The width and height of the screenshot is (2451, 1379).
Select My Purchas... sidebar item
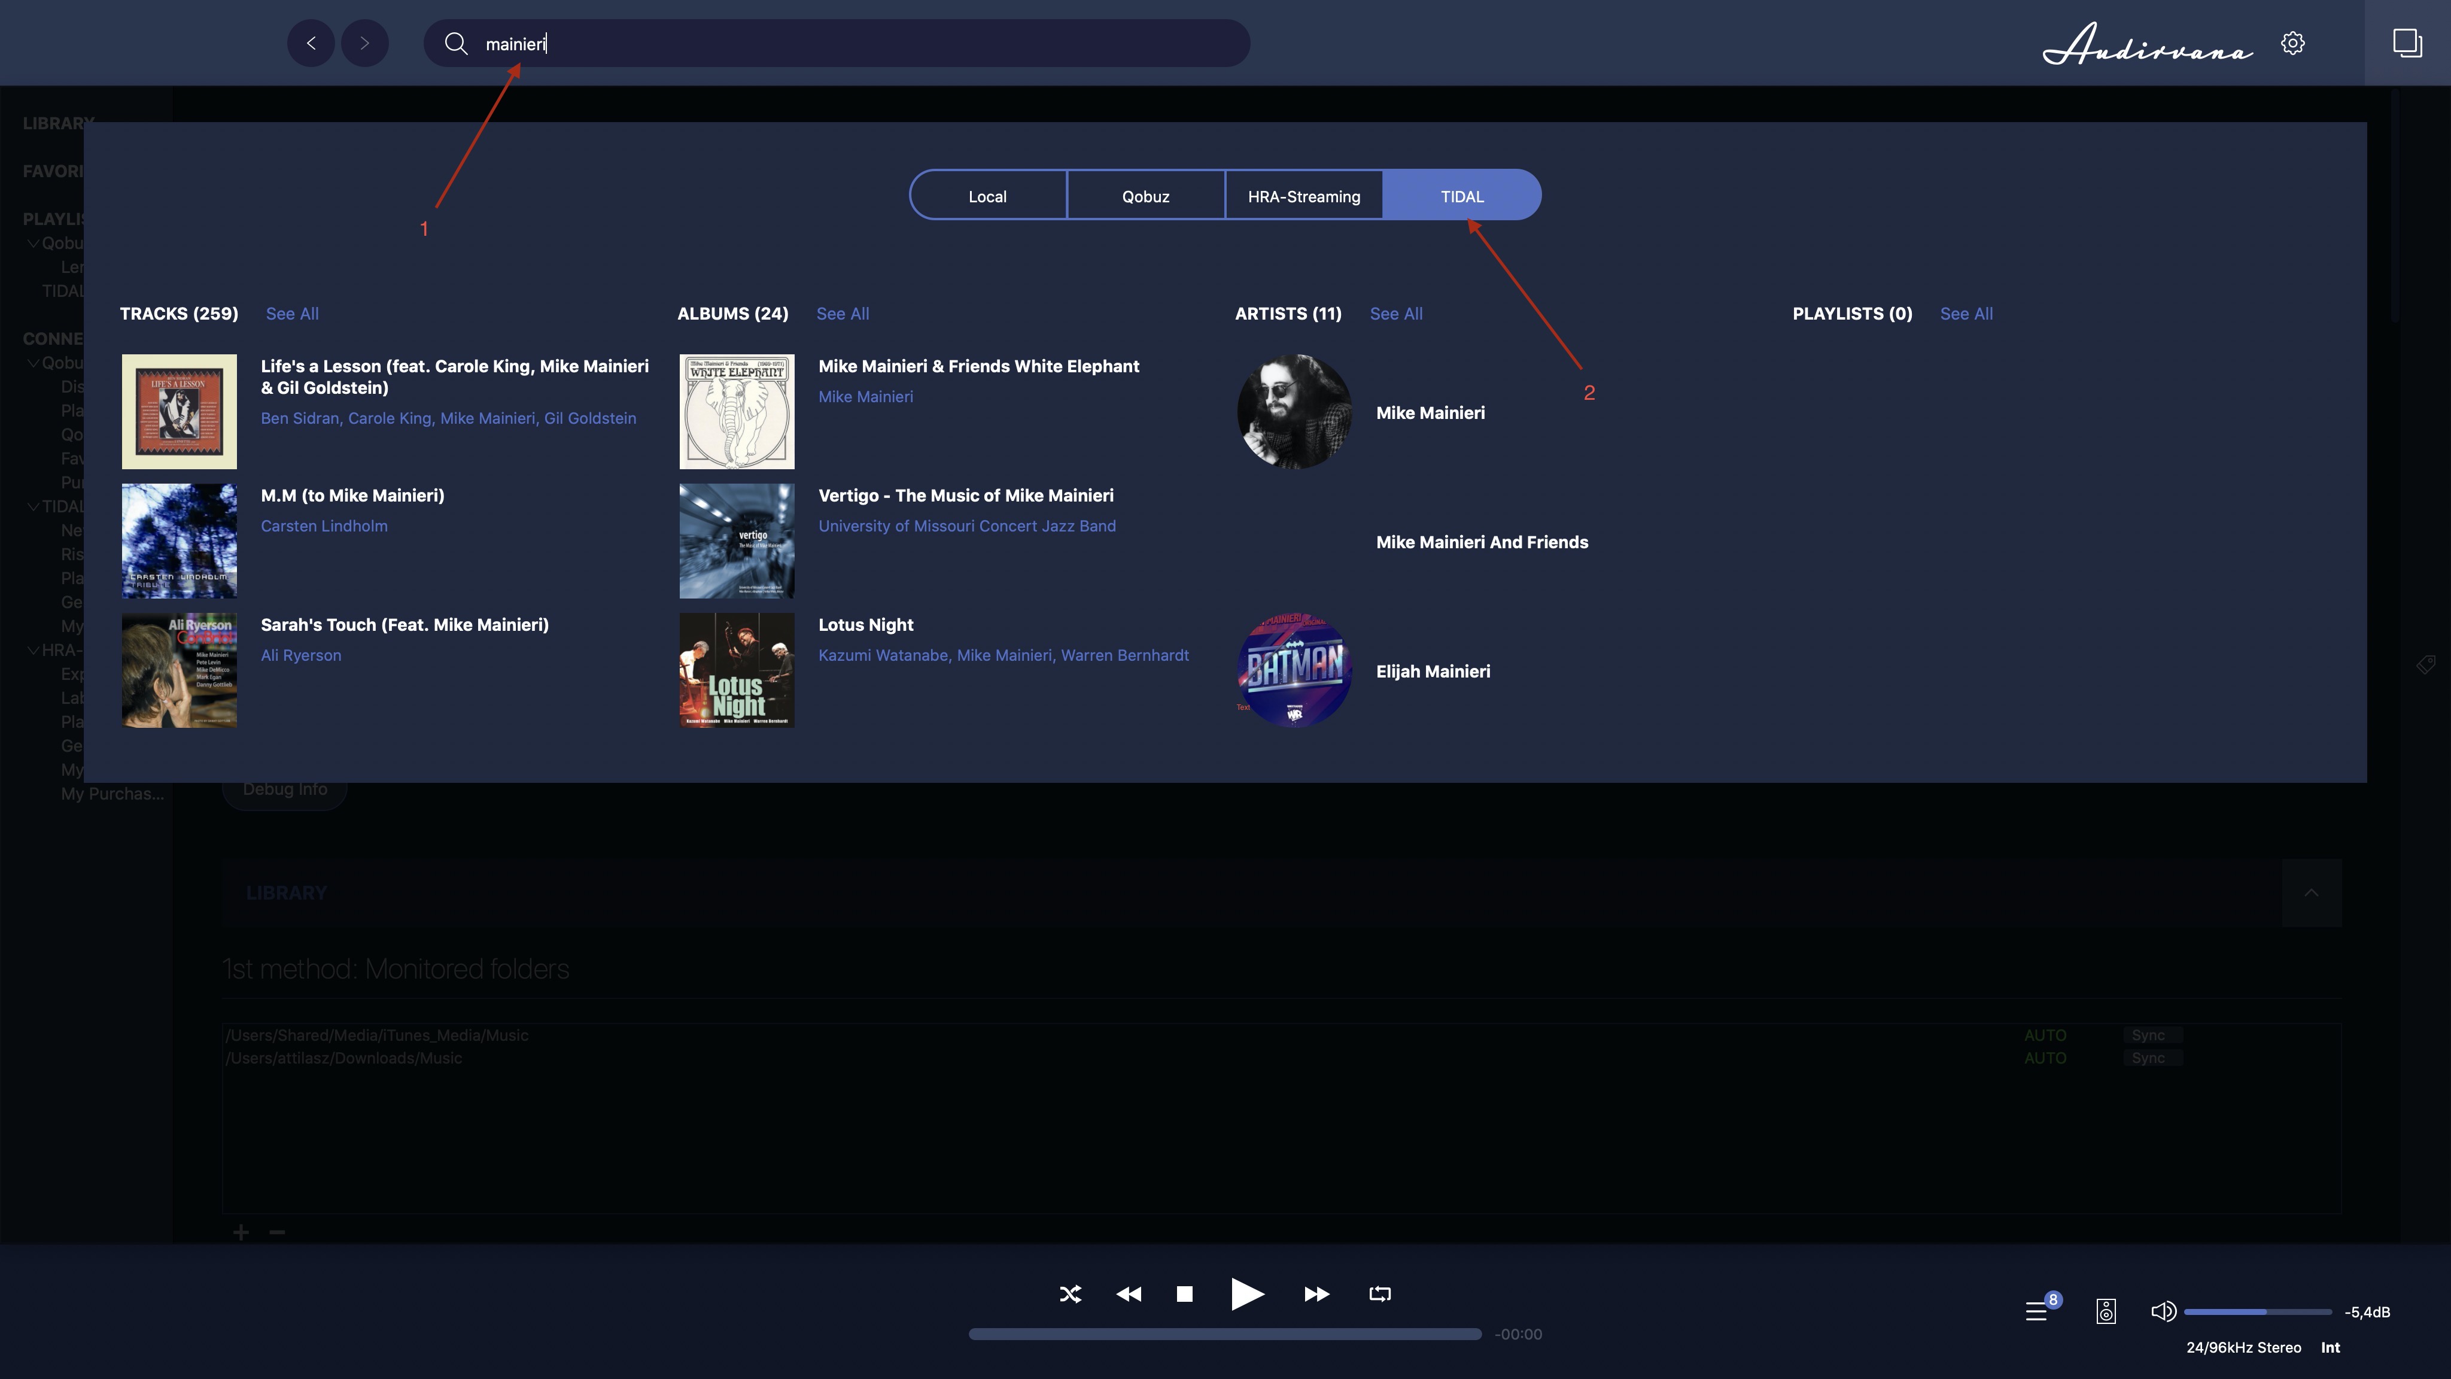point(112,794)
